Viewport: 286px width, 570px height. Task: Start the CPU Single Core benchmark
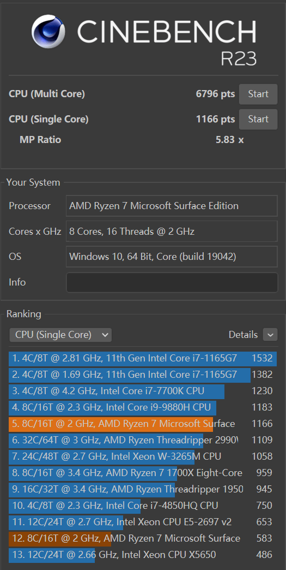[x=258, y=119]
